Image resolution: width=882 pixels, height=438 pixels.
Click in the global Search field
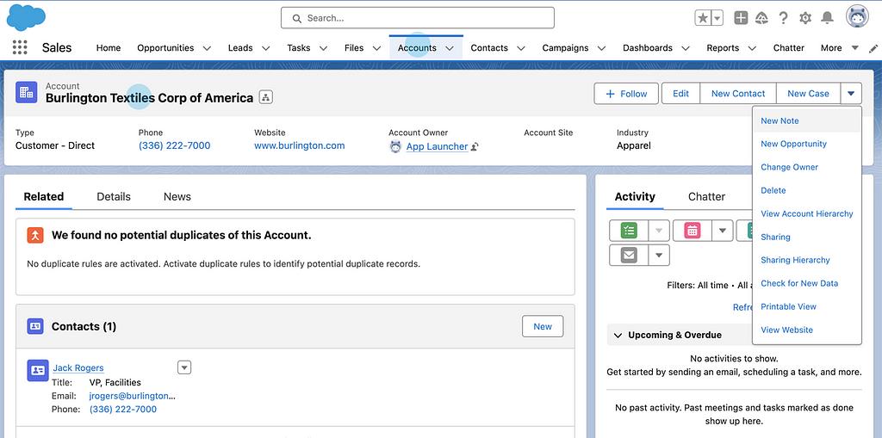coord(418,18)
